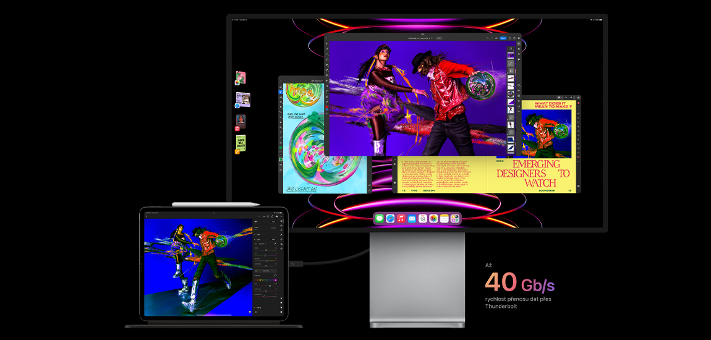Expand the Effects section on iPad
Screen dimensions: 711x340
tap(257, 307)
